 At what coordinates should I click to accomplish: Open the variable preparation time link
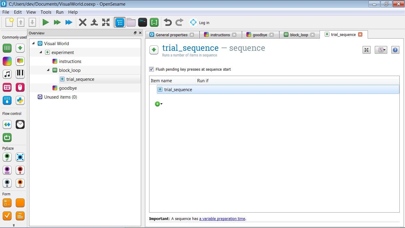[222, 219]
